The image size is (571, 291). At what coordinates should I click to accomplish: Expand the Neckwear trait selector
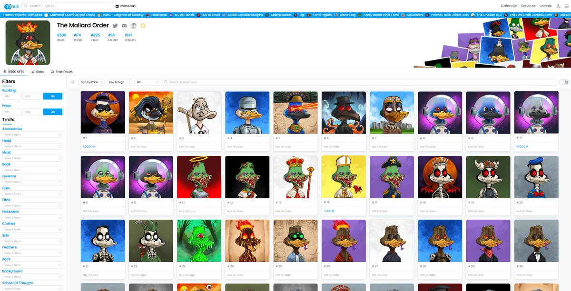(x=32, y=218)
